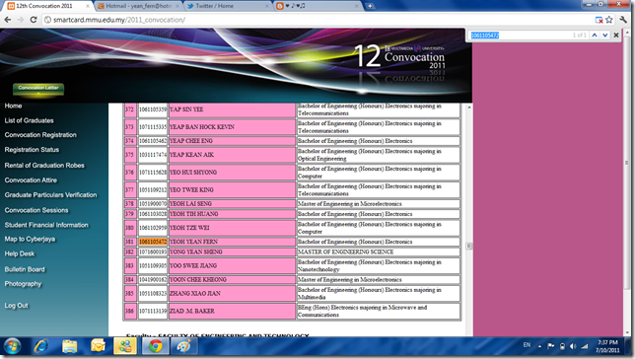This screenshot has height=359, width=635.
Task: Open Windows Live Messenger in taskbar
Action: click(x=125, y=347)
